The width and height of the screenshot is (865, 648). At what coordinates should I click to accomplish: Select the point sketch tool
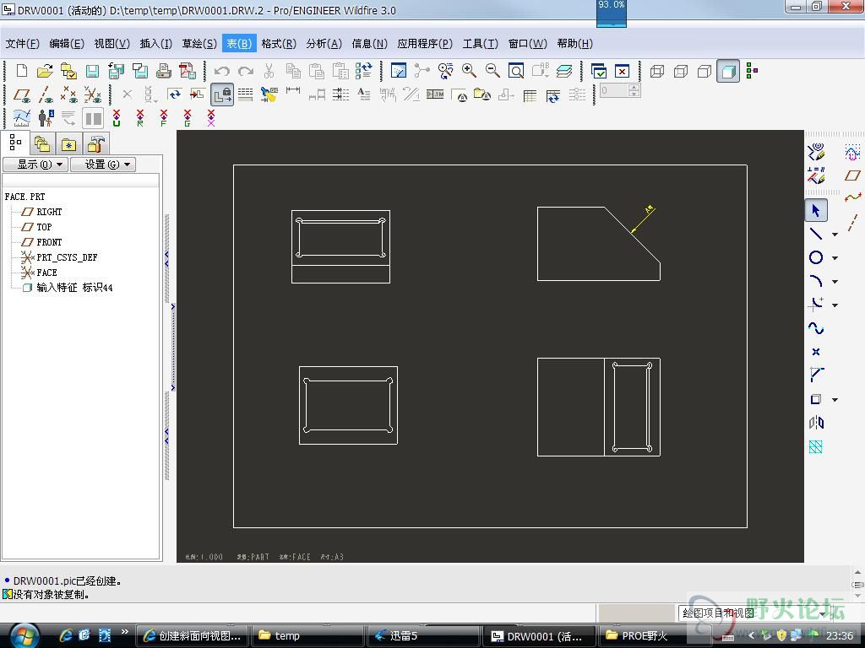click(816, 352)
